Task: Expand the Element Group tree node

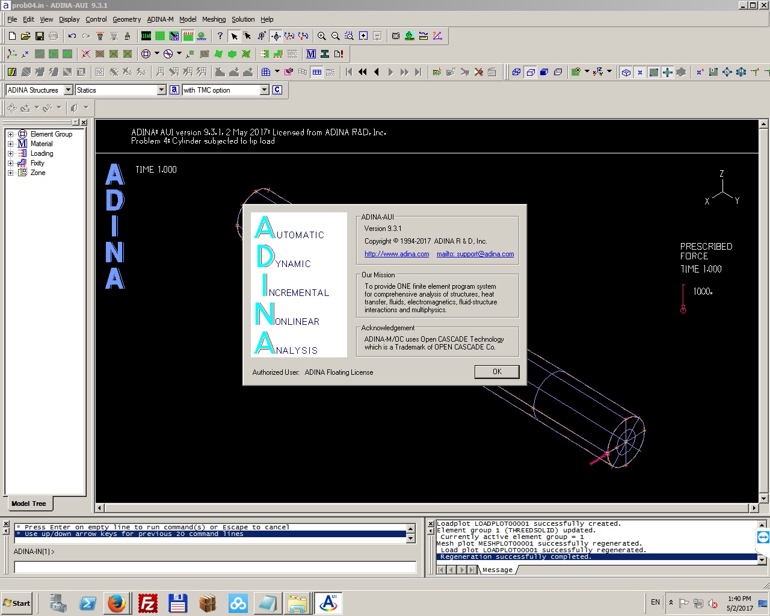Action: tap(10, 134)
